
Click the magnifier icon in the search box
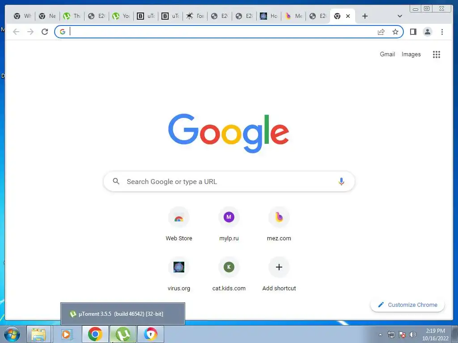pyautogui.click(x=116, y=181)
